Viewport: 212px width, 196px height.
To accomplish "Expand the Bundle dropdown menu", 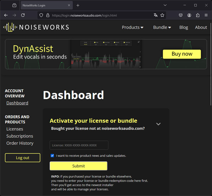I will [x=162, y=27].
